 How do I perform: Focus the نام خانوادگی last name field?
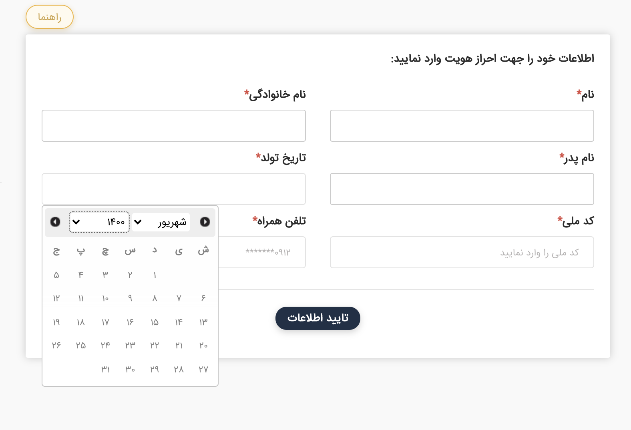click(x=174, y=126)
